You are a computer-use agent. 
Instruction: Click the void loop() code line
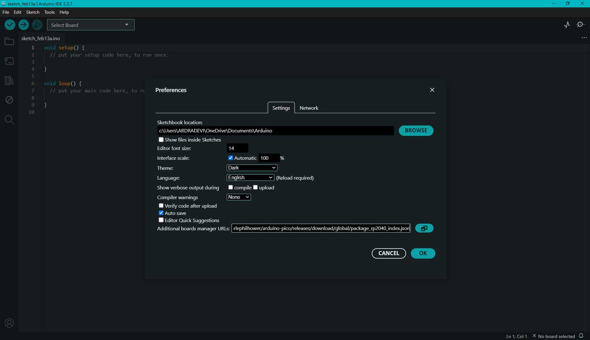63,83
